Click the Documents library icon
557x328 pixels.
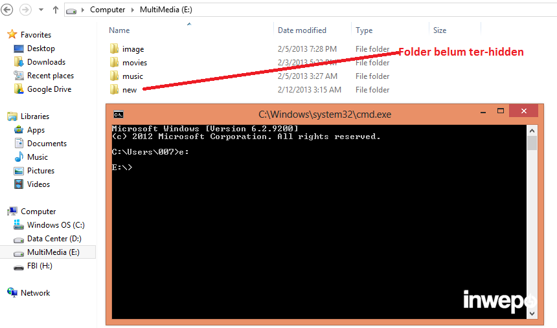click(x=19, y=143)
